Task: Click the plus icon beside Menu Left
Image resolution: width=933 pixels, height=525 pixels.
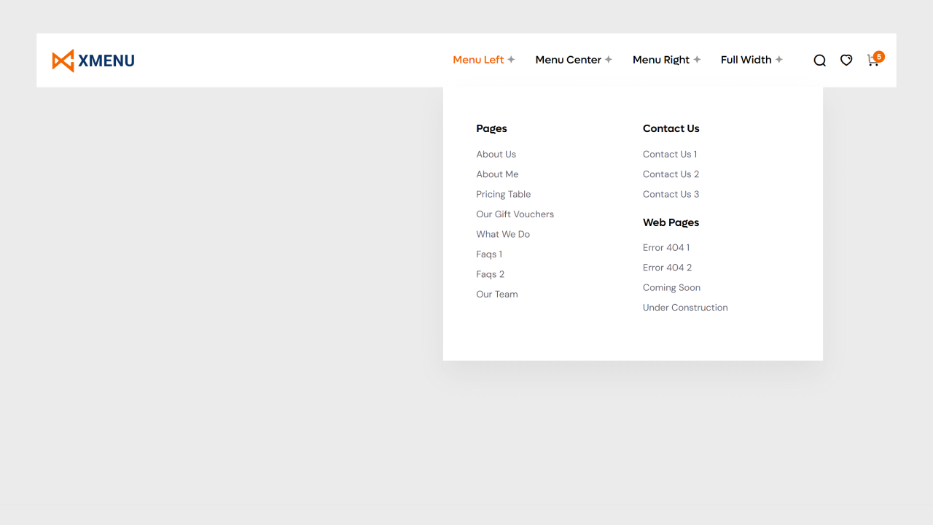Action: (511, 60)
